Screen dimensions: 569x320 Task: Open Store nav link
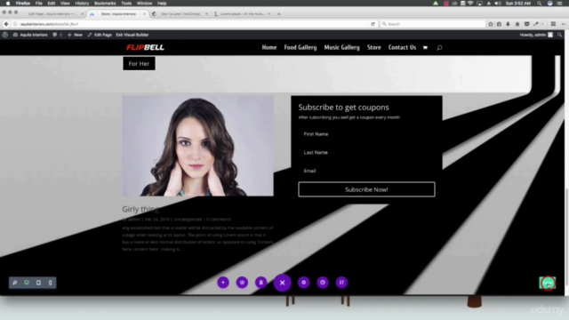click(373, 47)
